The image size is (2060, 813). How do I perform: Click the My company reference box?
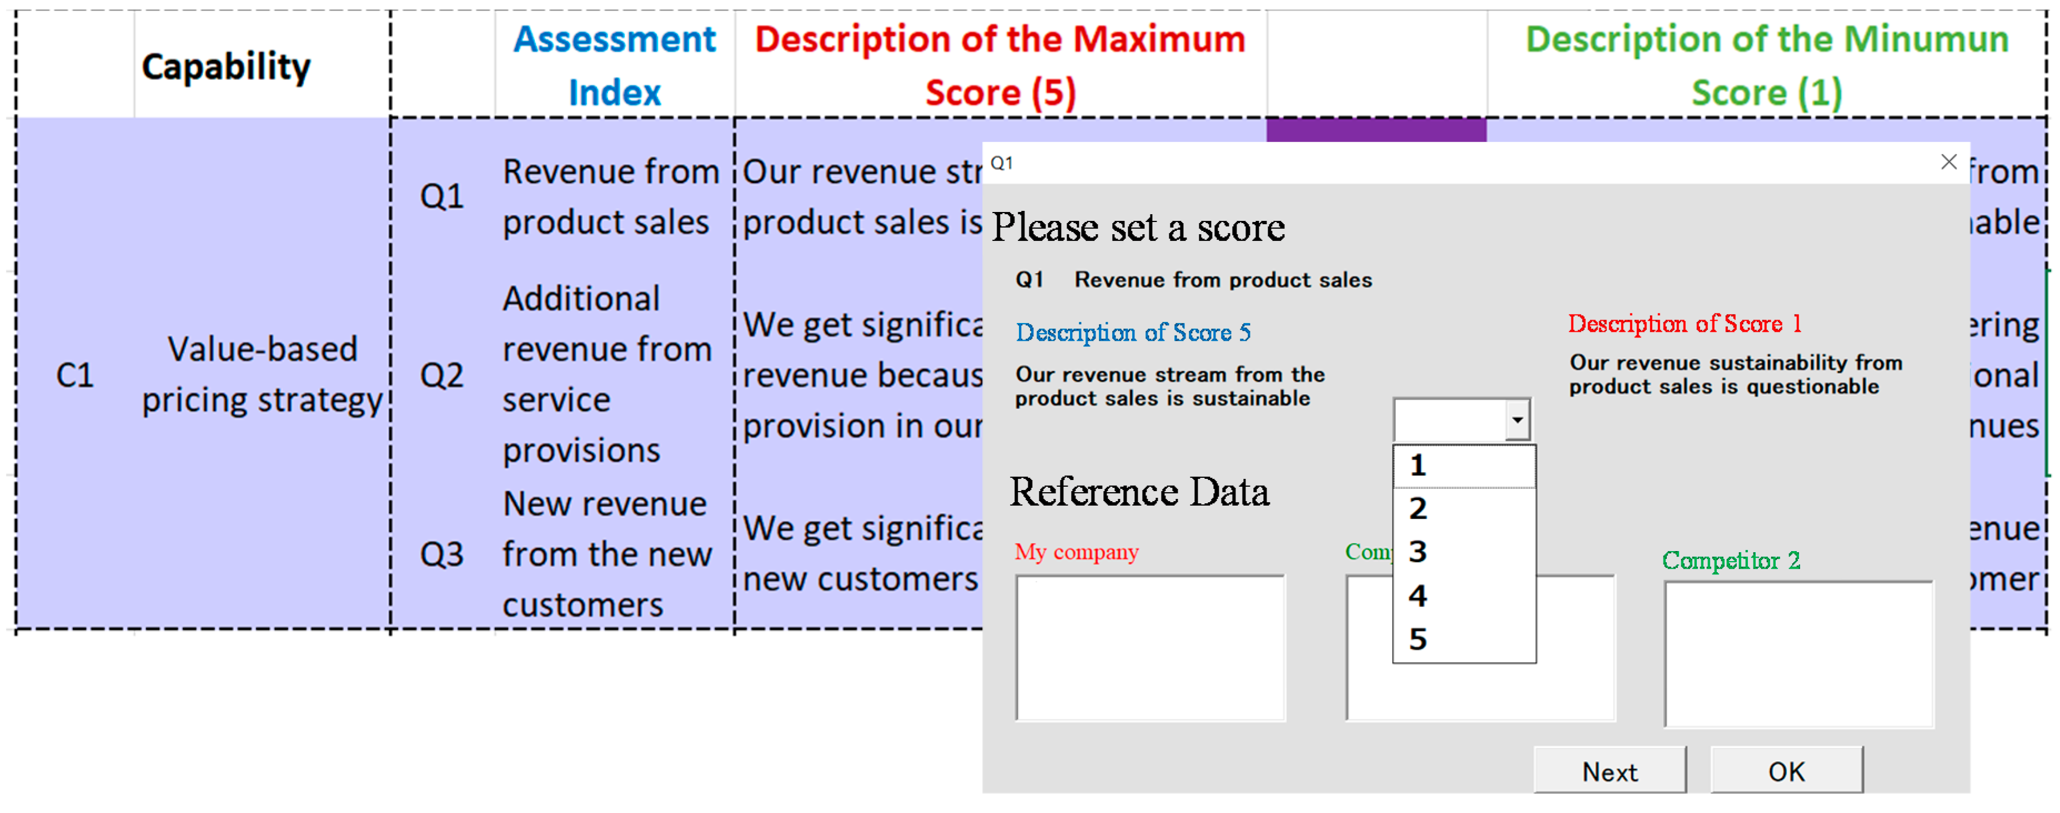tap(1150, 648)
